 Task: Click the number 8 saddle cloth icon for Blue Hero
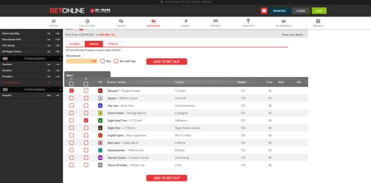(x=100, y=142)
